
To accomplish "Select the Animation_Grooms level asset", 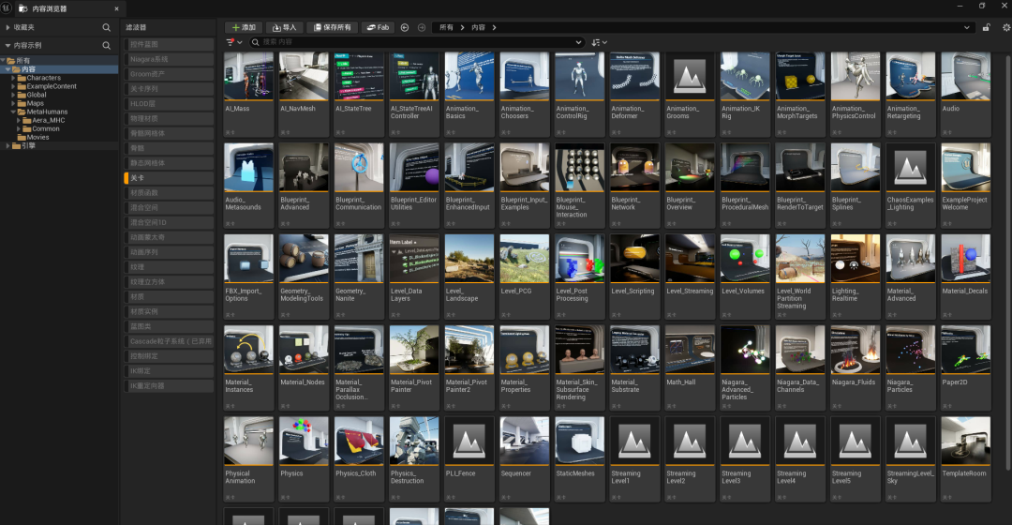I will tap(690, 94).
